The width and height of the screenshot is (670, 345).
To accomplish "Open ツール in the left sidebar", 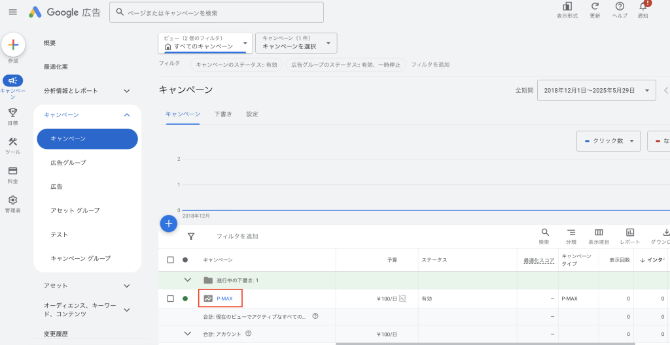I will click(x=12, y=142).
